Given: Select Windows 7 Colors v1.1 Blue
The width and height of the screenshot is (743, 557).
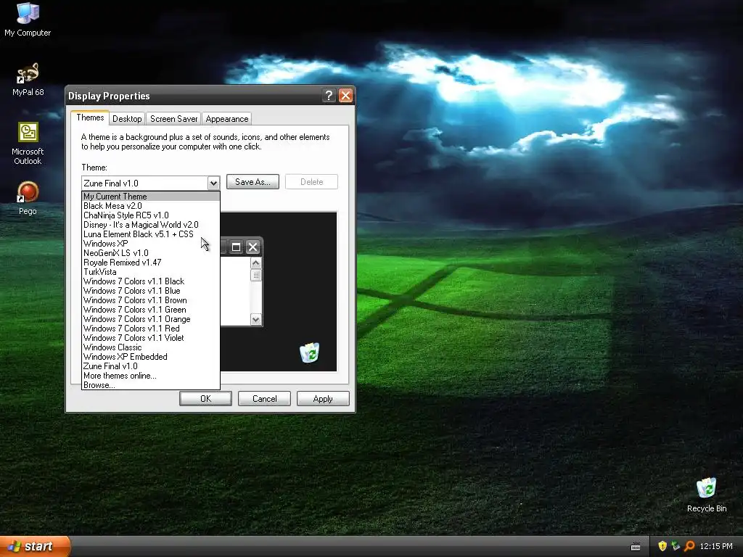Looking at the screenshot, I should click(151, 291).
